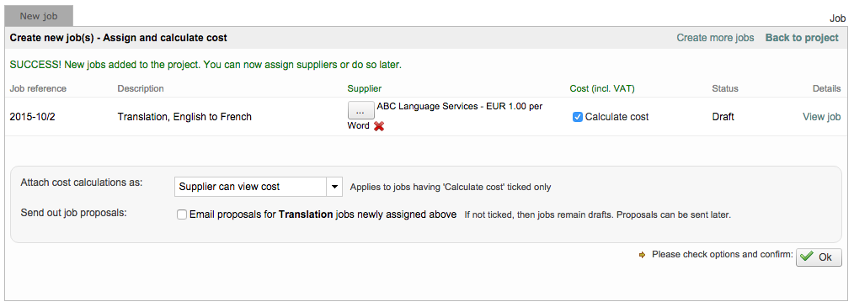
Task: Open Supplier can view cost dropdown
Action: click(259, 187)
